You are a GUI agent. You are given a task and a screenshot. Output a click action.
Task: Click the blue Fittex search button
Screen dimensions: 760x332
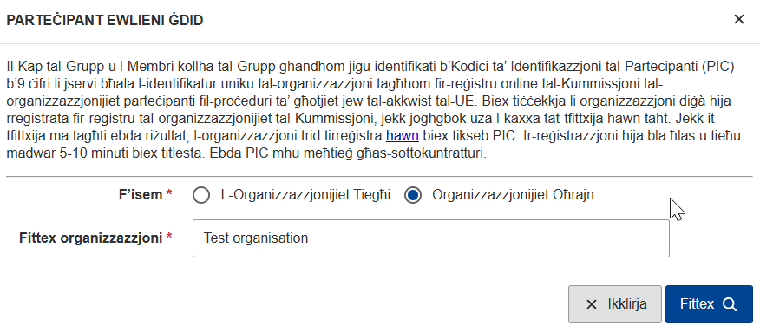point(709,304)
